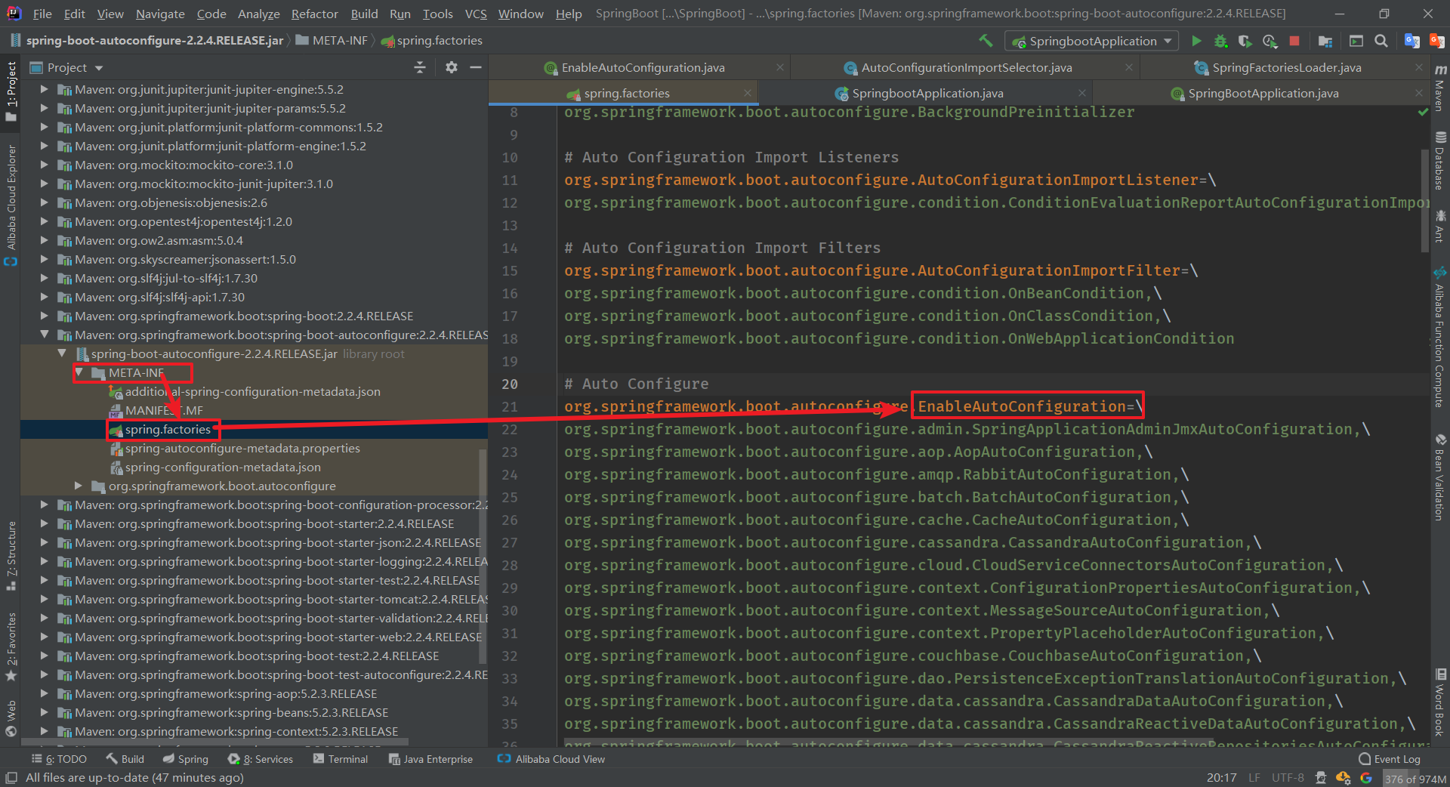The width and height of the screenshot is (1450, 787).
Task: Open the TODO tool window
Action: tap(59, 759)
